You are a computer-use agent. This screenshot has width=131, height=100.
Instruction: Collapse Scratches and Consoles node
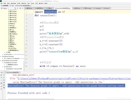[1, 61]
